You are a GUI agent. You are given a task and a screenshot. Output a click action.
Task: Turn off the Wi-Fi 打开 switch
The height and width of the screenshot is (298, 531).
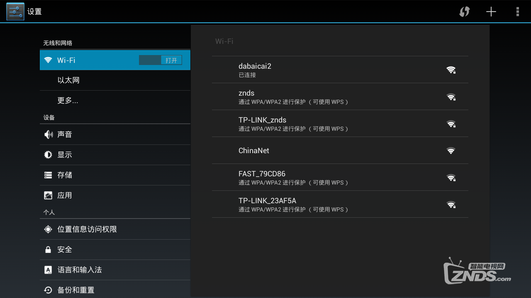coord(161,60)
